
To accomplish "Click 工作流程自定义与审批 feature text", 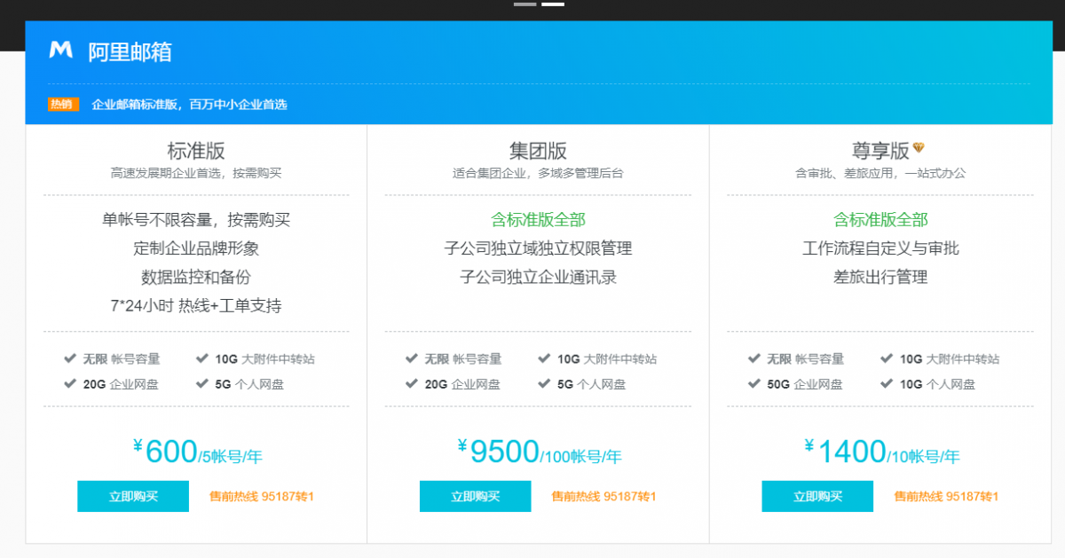I will (x=880, y=248).
